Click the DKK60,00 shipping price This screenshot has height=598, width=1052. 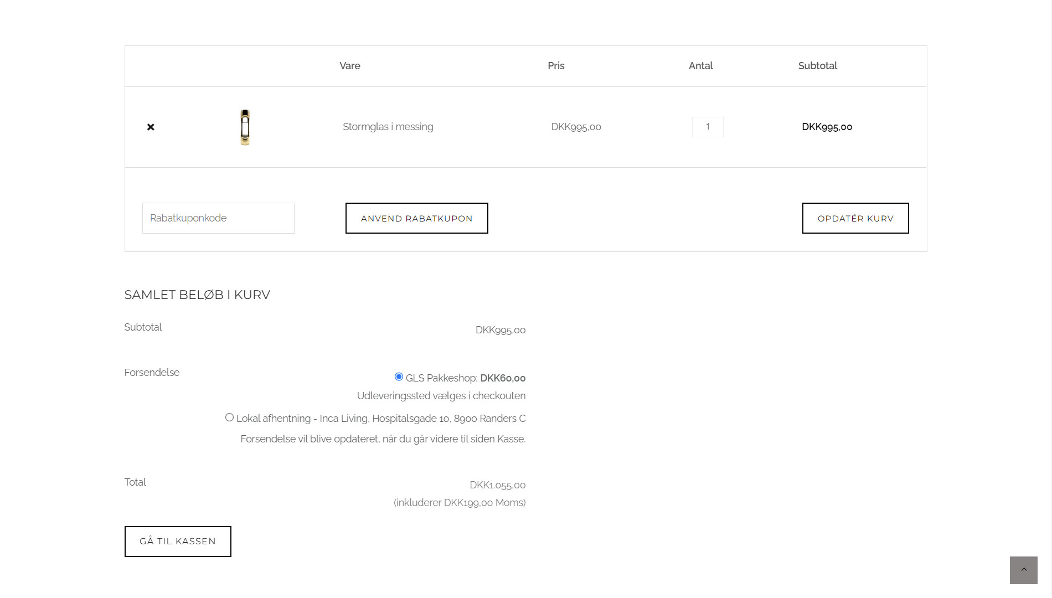click(502, 378)
